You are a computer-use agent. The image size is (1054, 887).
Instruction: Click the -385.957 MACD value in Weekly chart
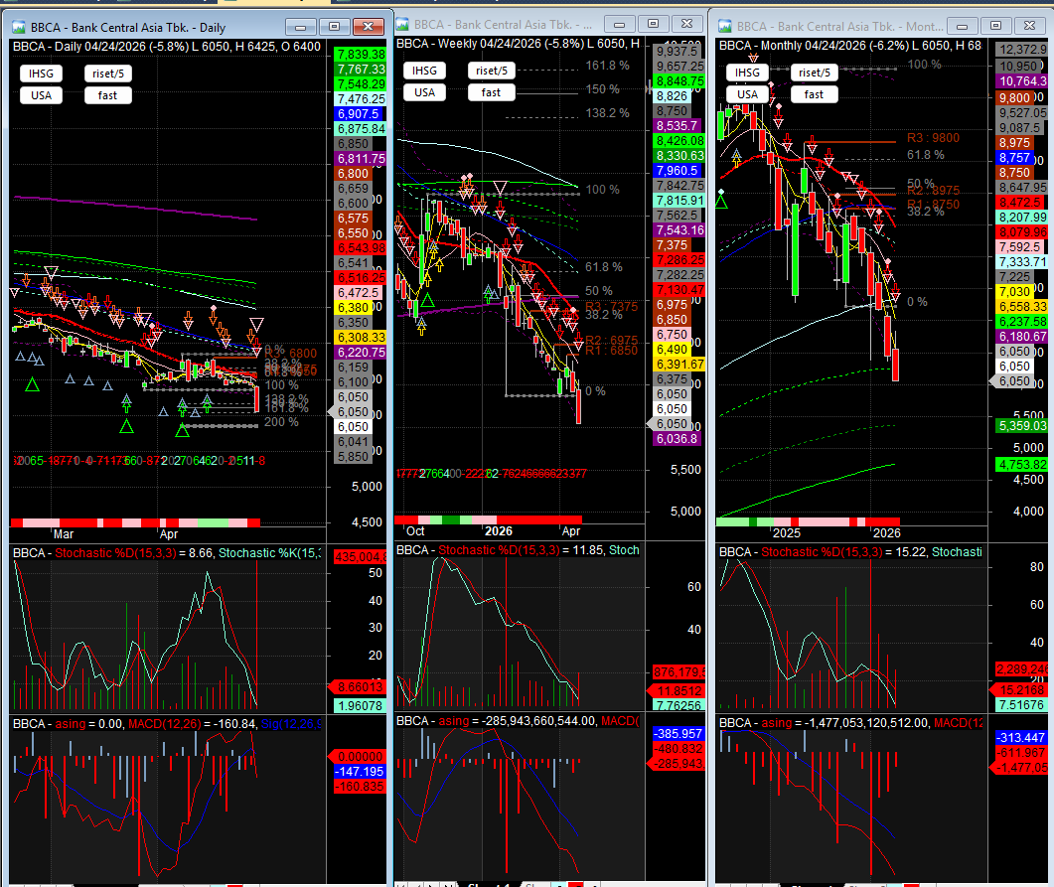(679, 734)
